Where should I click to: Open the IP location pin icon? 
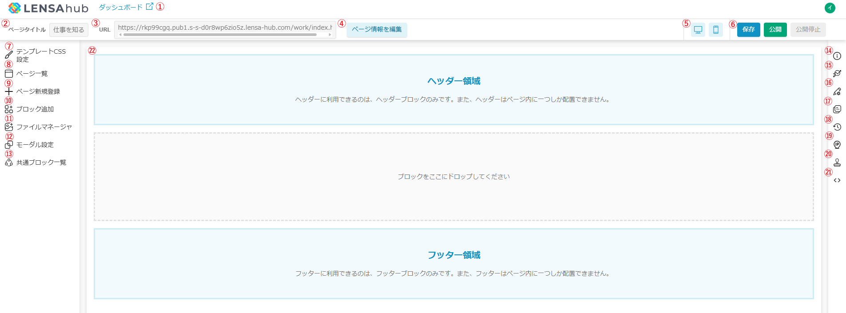coord(837,145)
